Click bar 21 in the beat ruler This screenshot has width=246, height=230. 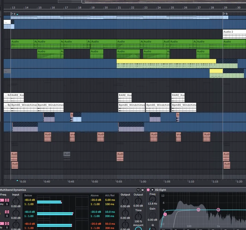coord(119,8)
